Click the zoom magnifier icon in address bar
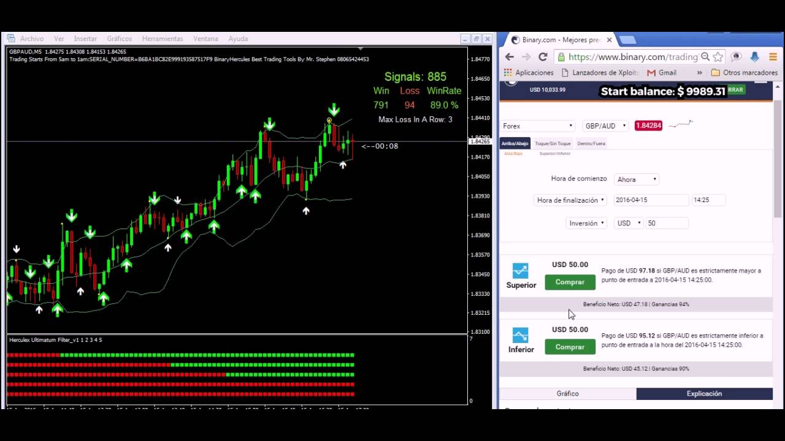 click(x=705, y=57)
